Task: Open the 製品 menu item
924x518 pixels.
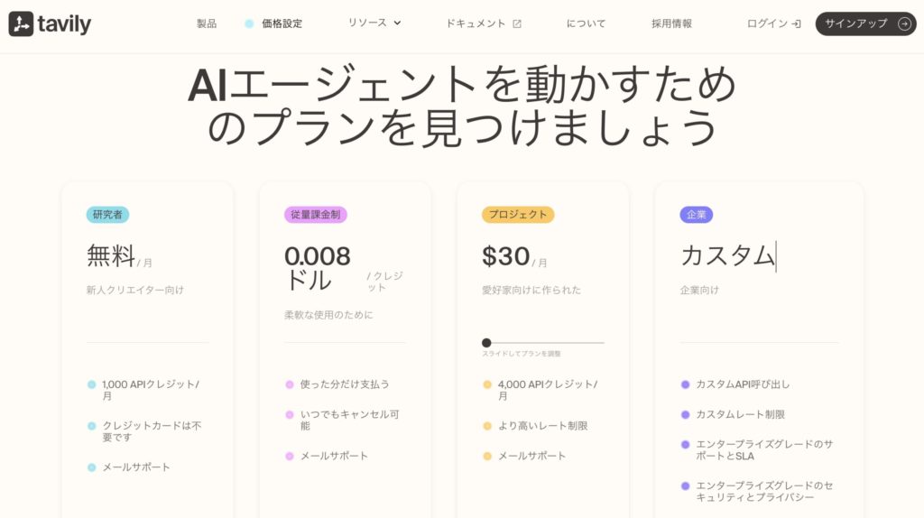Action: (x=207, y=23)
